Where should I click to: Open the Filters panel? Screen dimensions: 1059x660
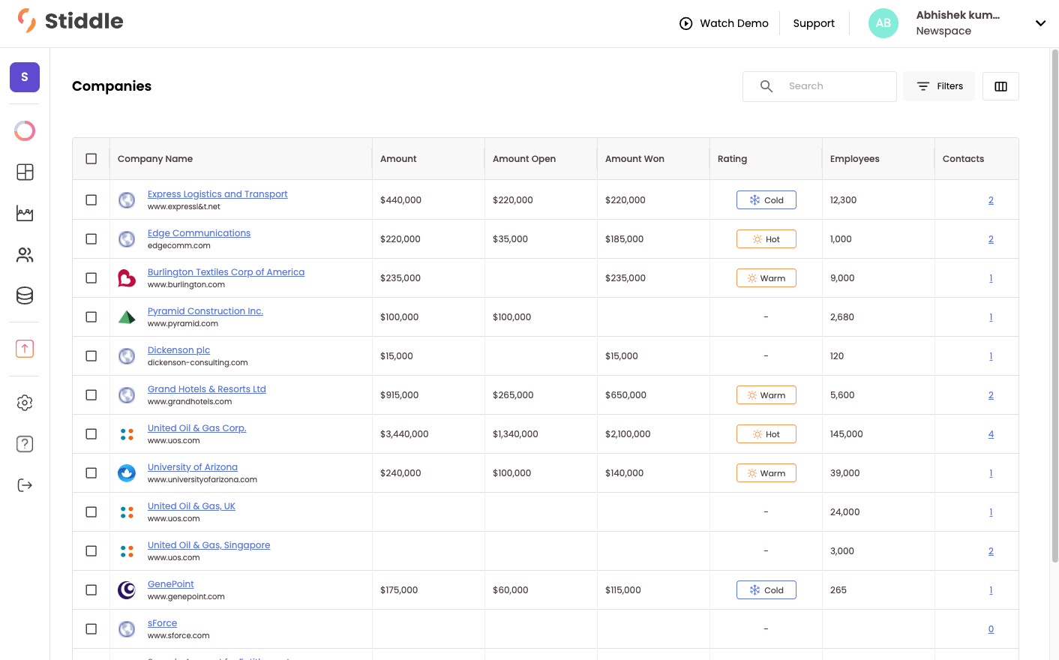click(939, 86)
